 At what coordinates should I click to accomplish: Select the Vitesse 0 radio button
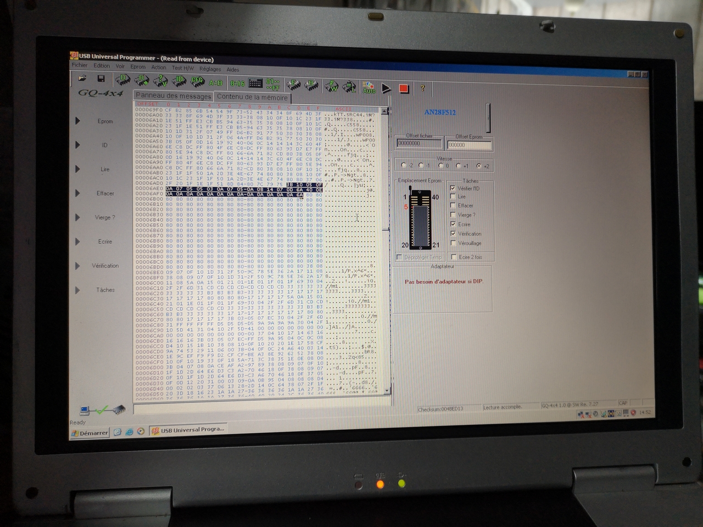click(441, 165)
